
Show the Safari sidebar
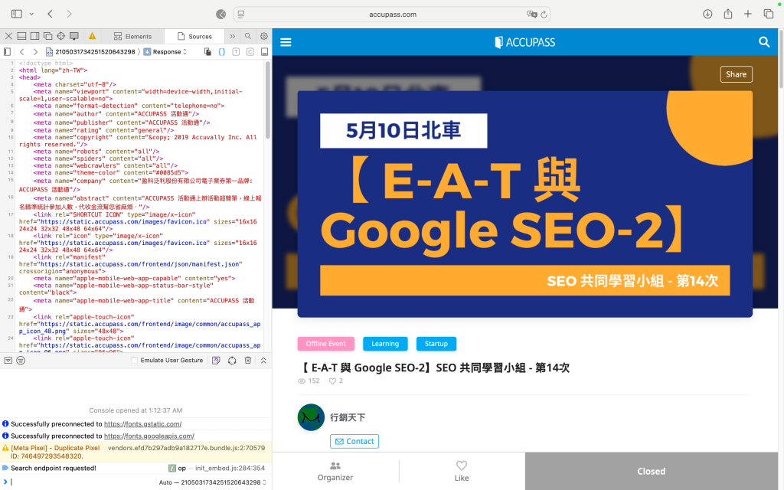point(17,14)
